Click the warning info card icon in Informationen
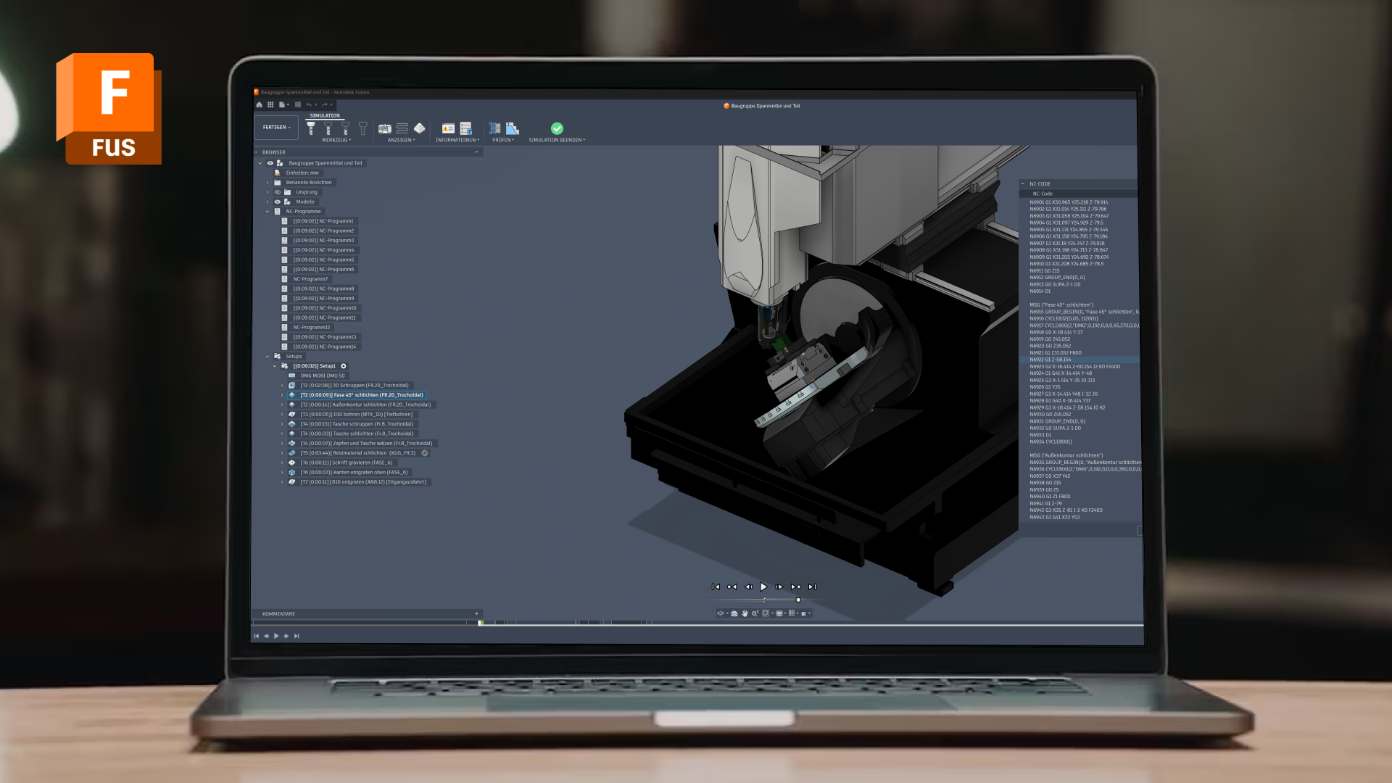Viewport: 1392px width, 783px height. (x=448, y=128)
